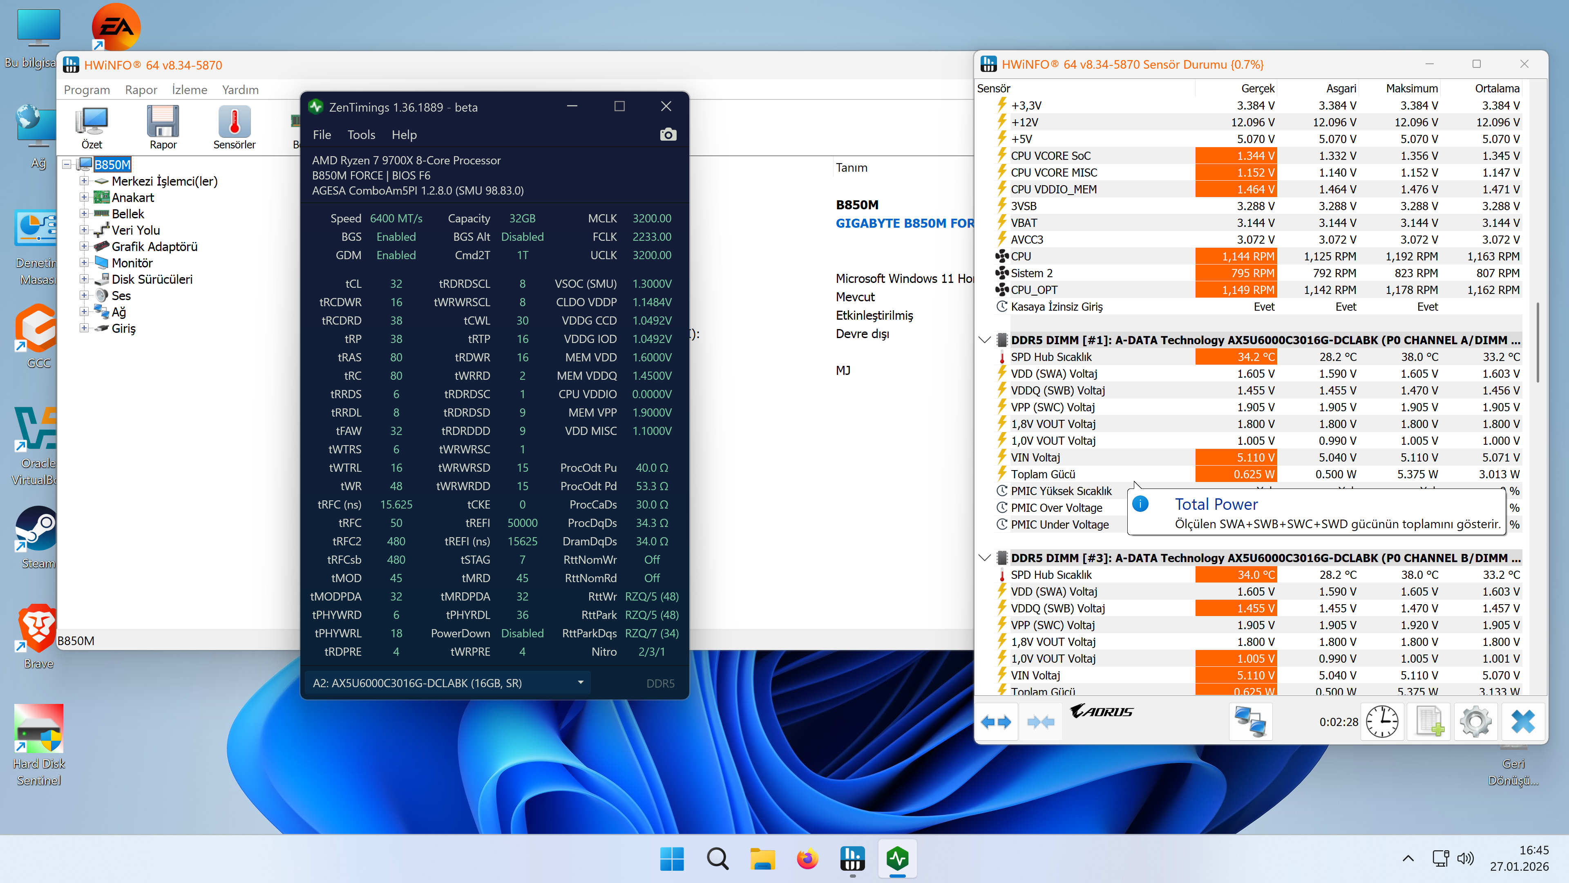Open the Özet summary toolbar icon
This screenshot has height=883, width=1569.
(x=92, y=127)
